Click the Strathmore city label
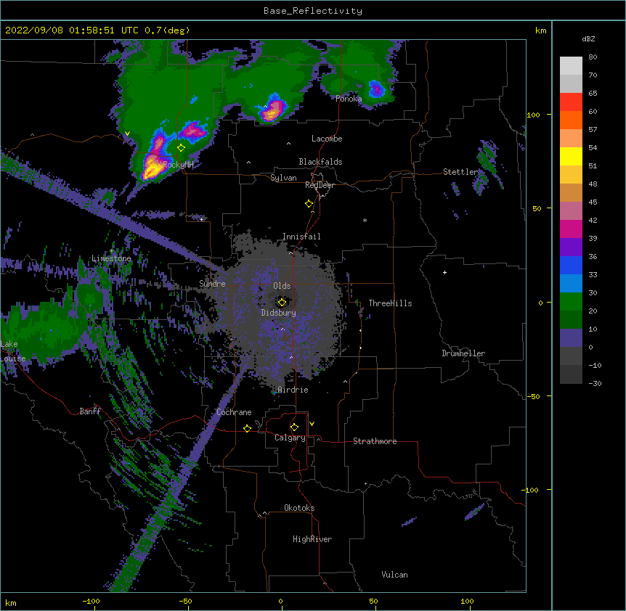This screenshot has height=611, width=626. pyautogui.click(x=375, y=441)
